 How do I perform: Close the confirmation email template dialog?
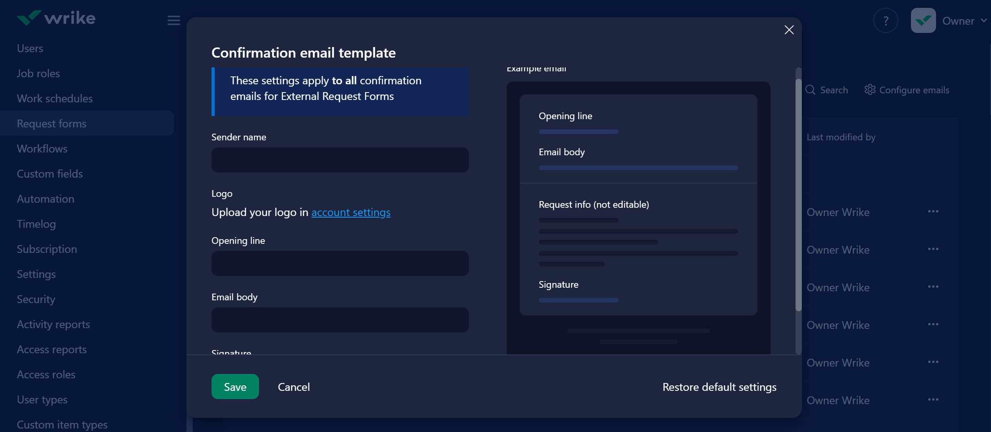point(789,30)
